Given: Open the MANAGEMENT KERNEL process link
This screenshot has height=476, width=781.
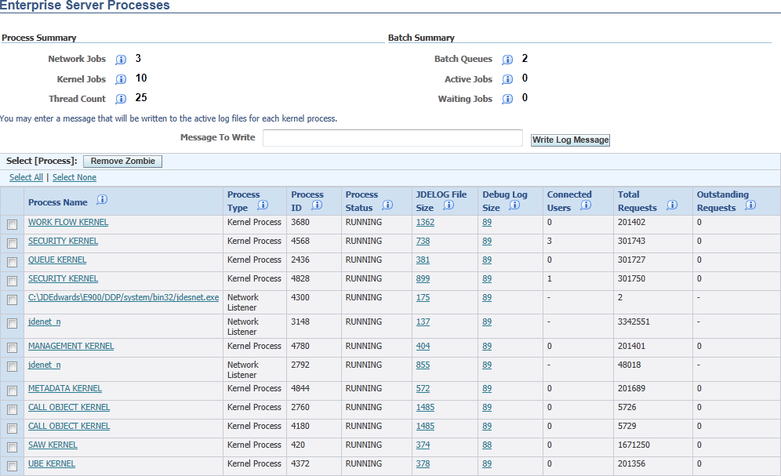Looking at the screenshot, I should pos(71,346).
